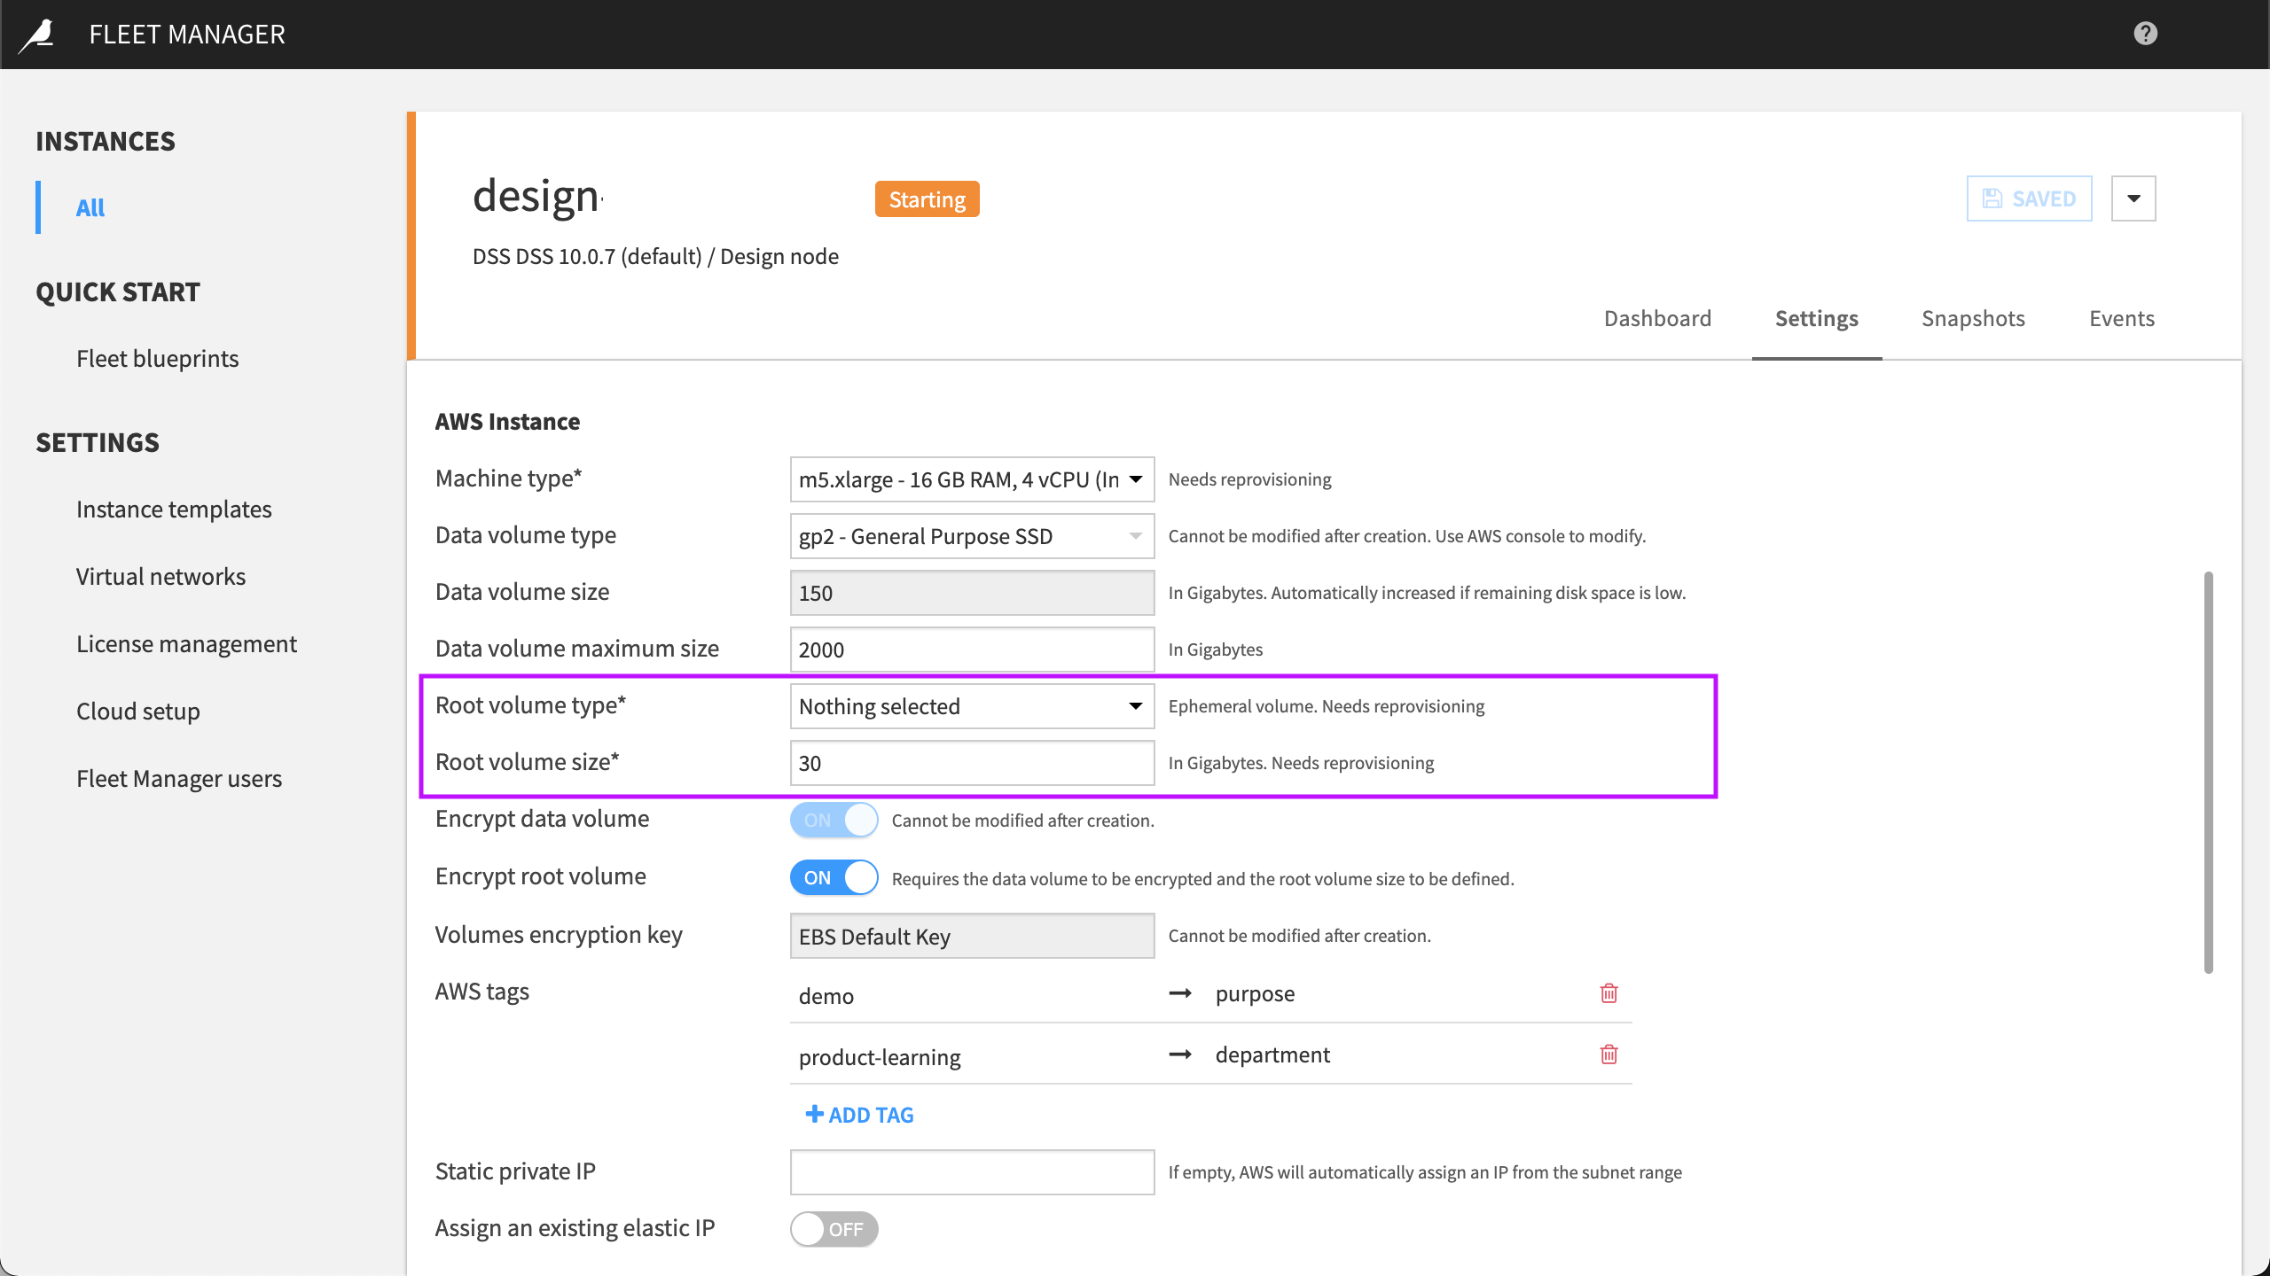Navigate to Fleet blueprints
This screenshot has height=1276, width=2270.
click(x=158, y=358)
